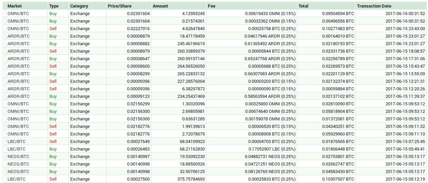Viewport: 428px width, 183px height.
Task: Select fee 0.61365492 ARDR (0.25%)
Action: pyautogui.click(x=270, y=43)
